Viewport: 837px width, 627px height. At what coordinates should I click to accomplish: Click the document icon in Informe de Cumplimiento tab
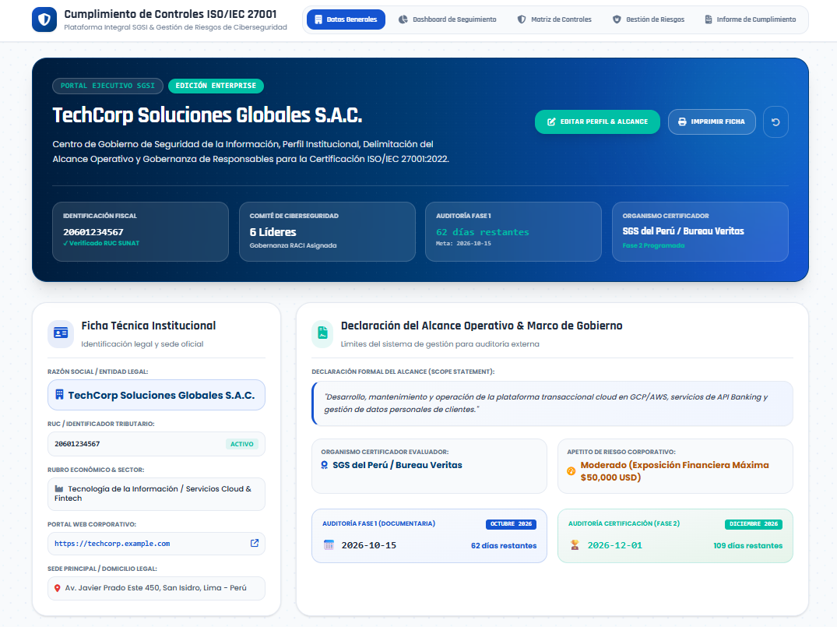pyautogui.click(x=709, y=19)
